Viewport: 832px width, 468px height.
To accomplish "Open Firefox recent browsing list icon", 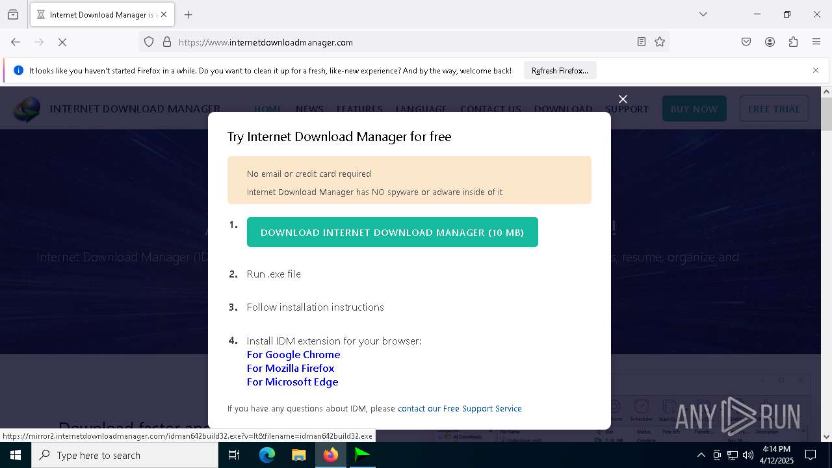I will point(13,14).
